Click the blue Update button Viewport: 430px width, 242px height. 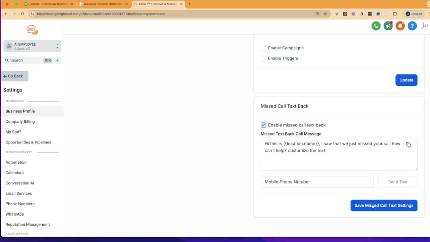(406, 80)
